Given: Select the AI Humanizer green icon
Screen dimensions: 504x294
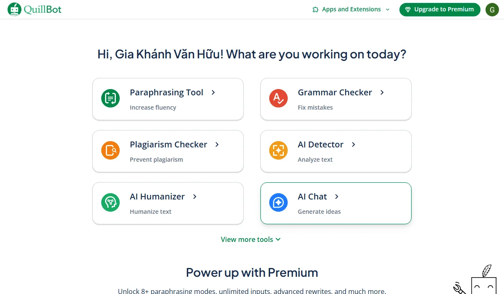Looking at the screenshot, I should coord(110,202).
